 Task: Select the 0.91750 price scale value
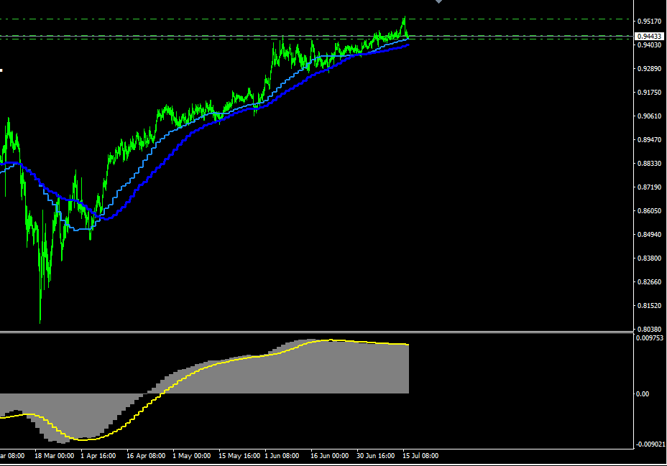(x=649, y=93)
